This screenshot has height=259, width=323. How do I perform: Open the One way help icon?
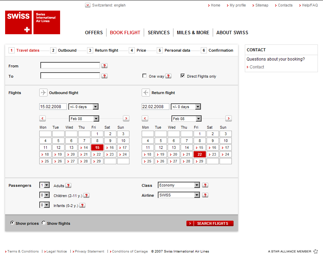tap(168, 76)
